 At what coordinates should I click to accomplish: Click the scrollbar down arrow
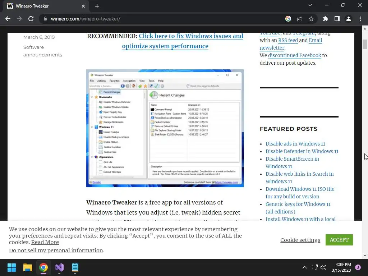pyautogui.click(x=365, y=256)
